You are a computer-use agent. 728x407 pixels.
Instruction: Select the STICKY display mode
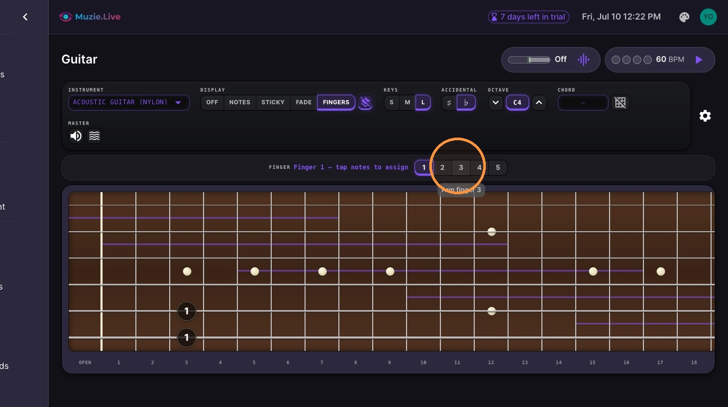pyautogui.click(x=273, y=102)
